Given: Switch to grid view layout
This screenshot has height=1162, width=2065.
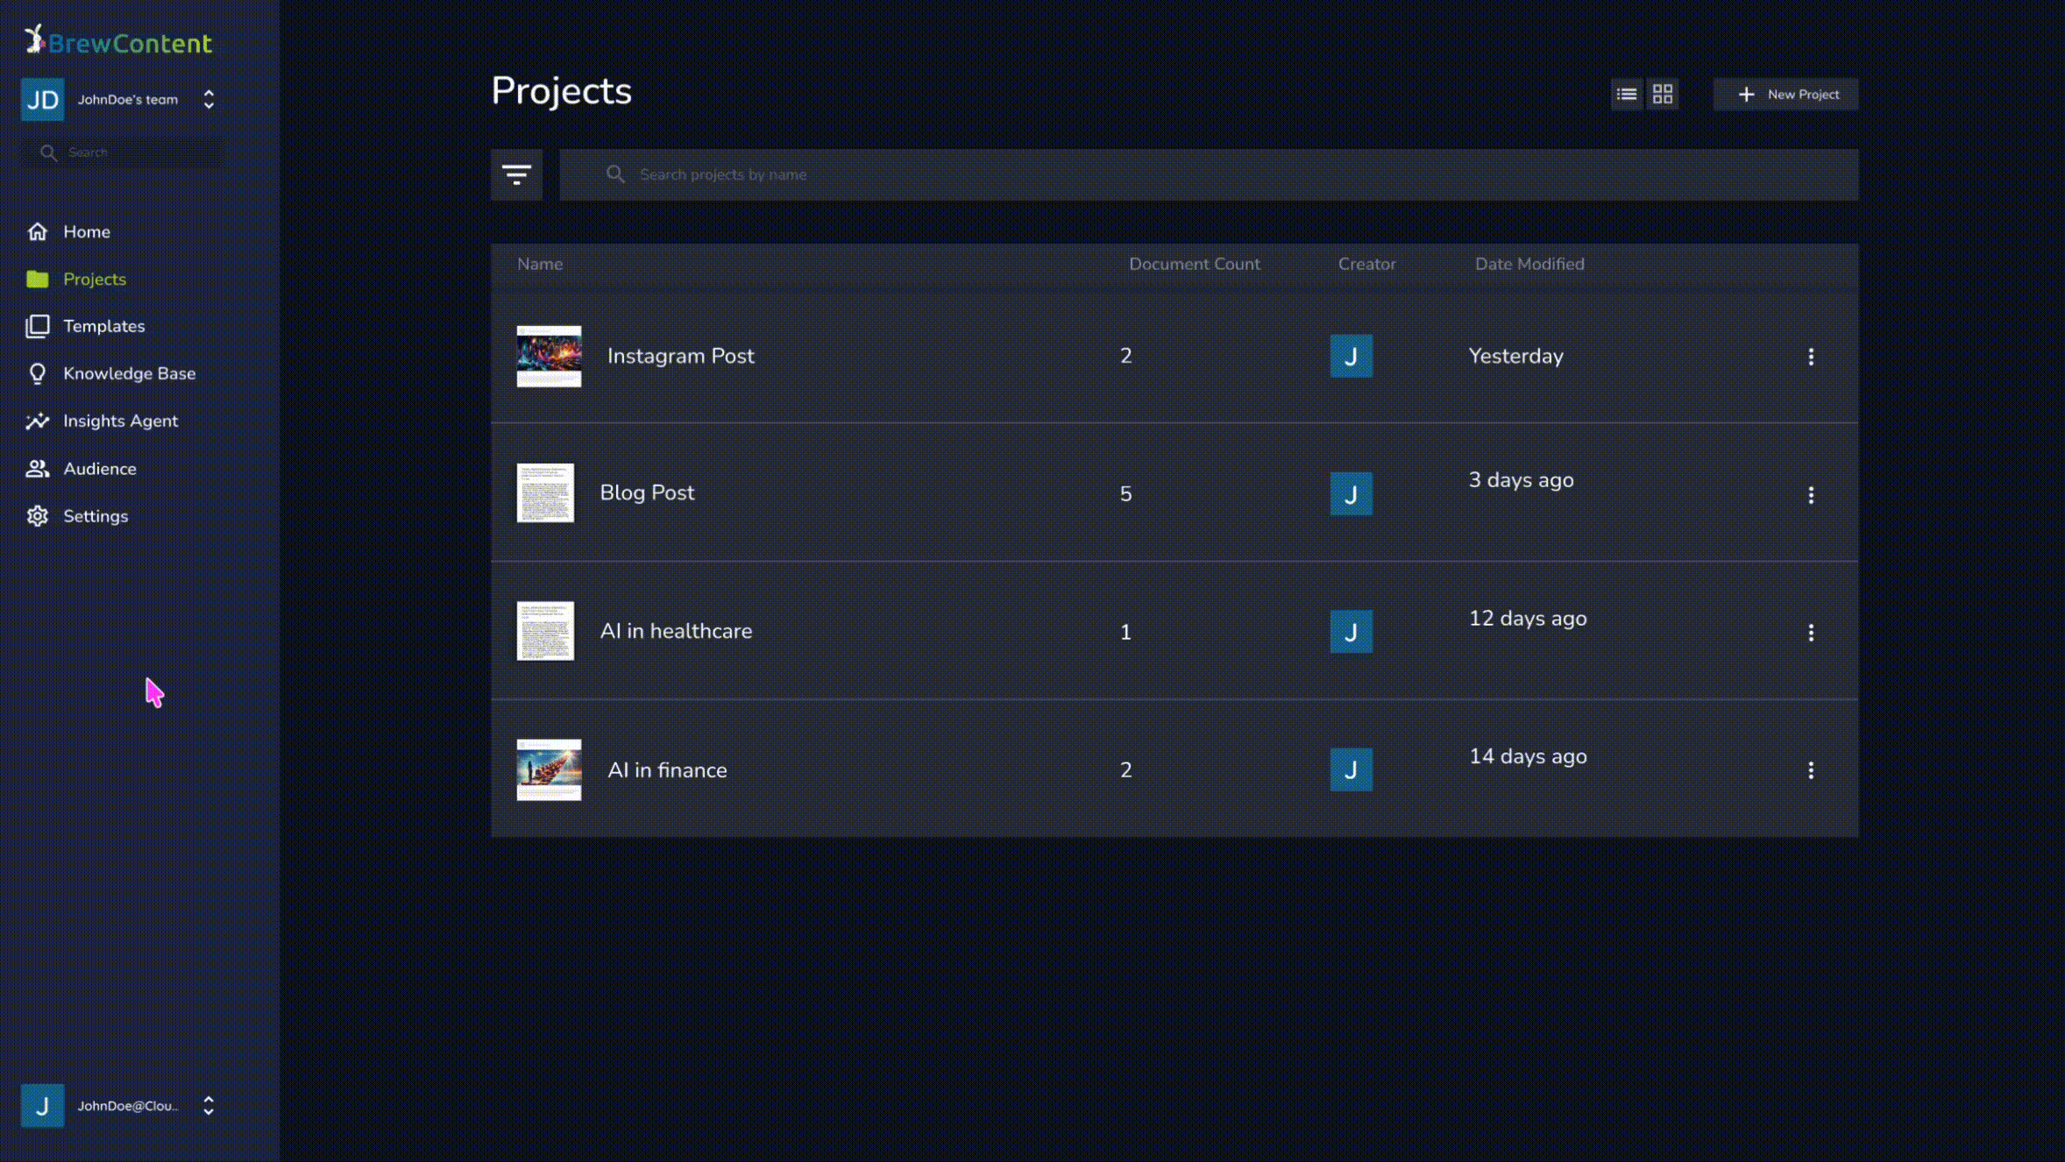Looking at the screenshot, I should coord(1663,95).
